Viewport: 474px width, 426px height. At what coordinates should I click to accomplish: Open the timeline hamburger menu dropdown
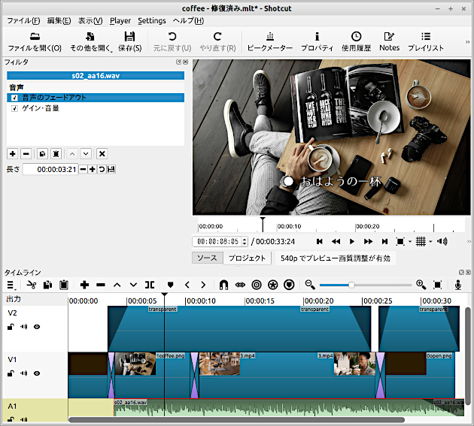tap(11, 285)
